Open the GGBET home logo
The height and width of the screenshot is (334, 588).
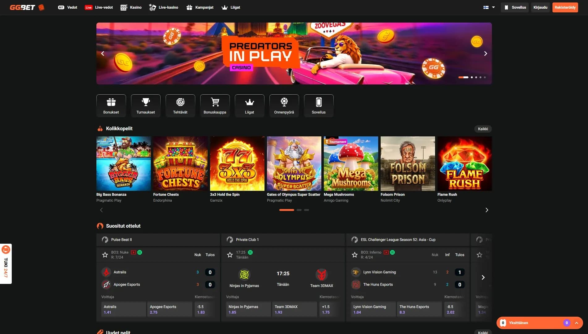27,7
